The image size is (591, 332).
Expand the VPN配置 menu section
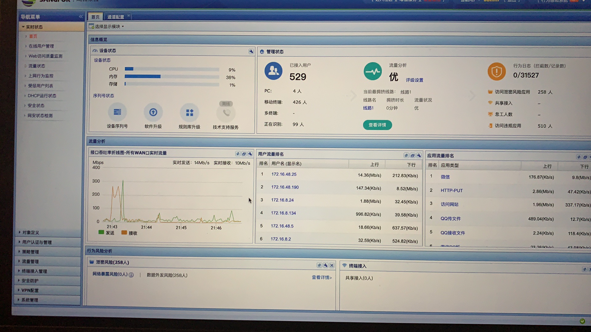[x=30, y=290]
